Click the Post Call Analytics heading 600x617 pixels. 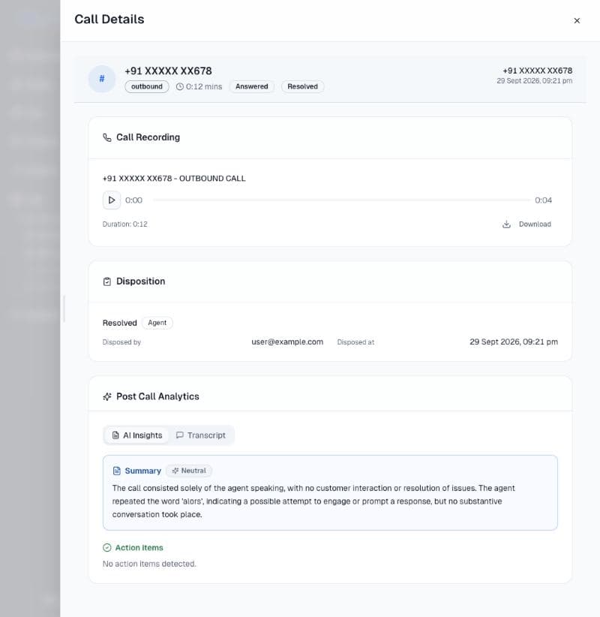pyautogui.click(x=157, y=396)
